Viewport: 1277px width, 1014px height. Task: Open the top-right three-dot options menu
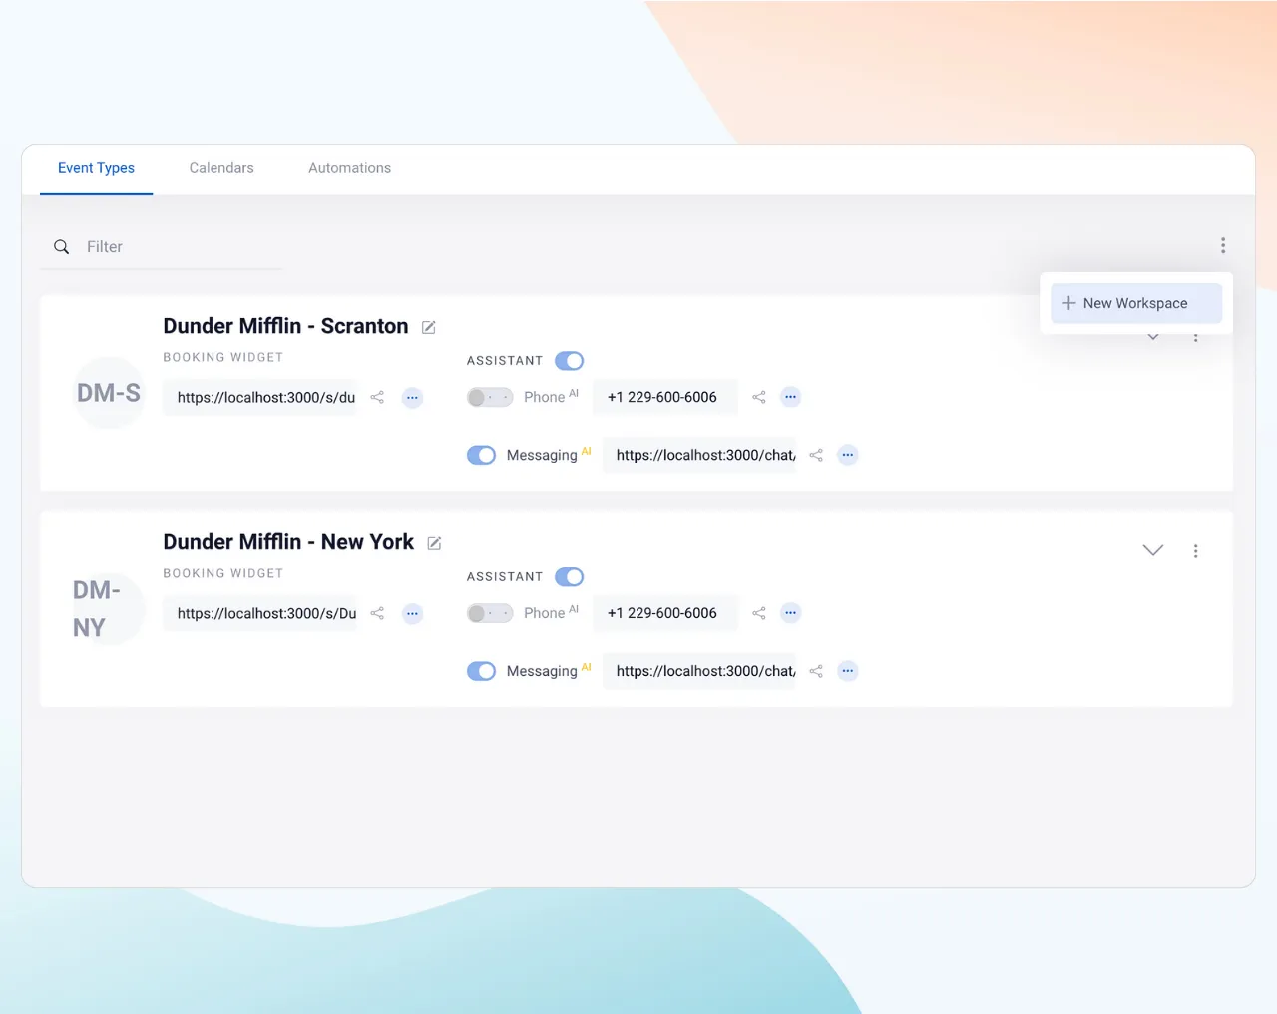[x=1223, y=246]
